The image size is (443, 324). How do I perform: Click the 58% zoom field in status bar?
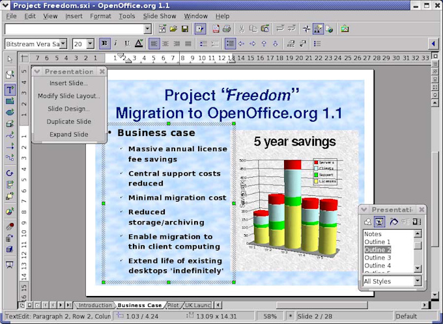(x=270, y=316)
